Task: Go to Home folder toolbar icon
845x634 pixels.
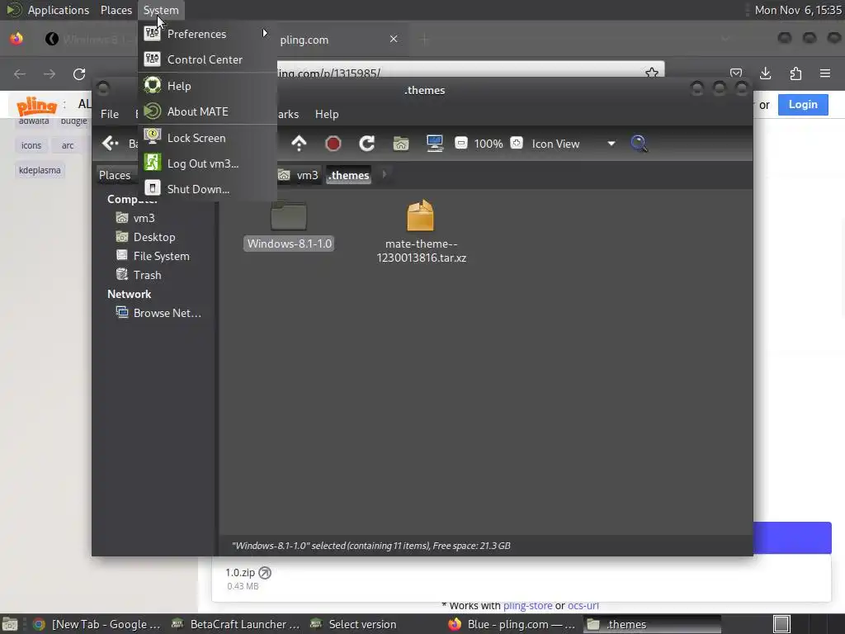Action: pyautogui.click(x=400, y=144)
